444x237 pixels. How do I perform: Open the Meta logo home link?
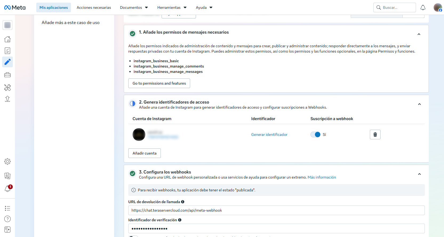[x=15, y=7]
